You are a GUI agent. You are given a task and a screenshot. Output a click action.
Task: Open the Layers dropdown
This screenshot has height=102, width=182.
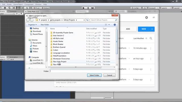166,8
